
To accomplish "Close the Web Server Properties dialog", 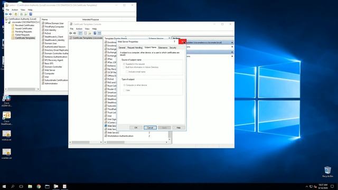I will (x=182, y=42).
